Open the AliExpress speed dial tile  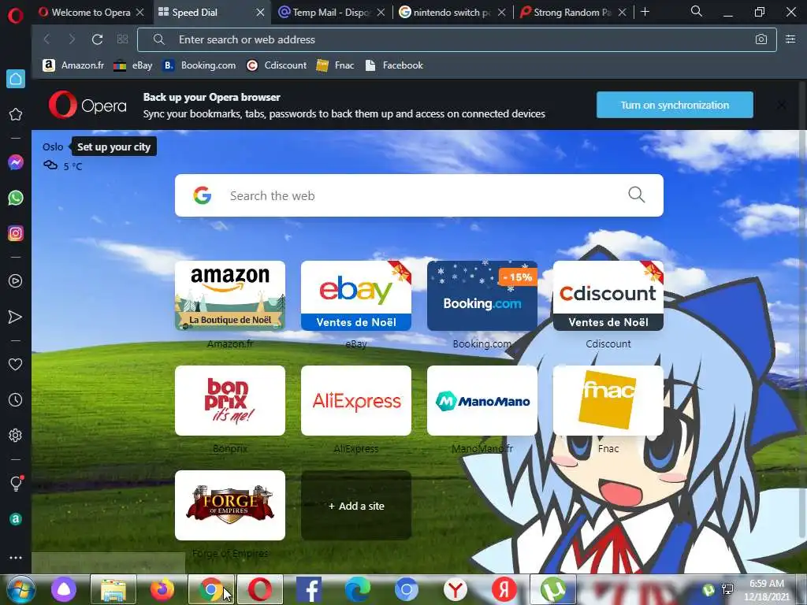(356, 401)
